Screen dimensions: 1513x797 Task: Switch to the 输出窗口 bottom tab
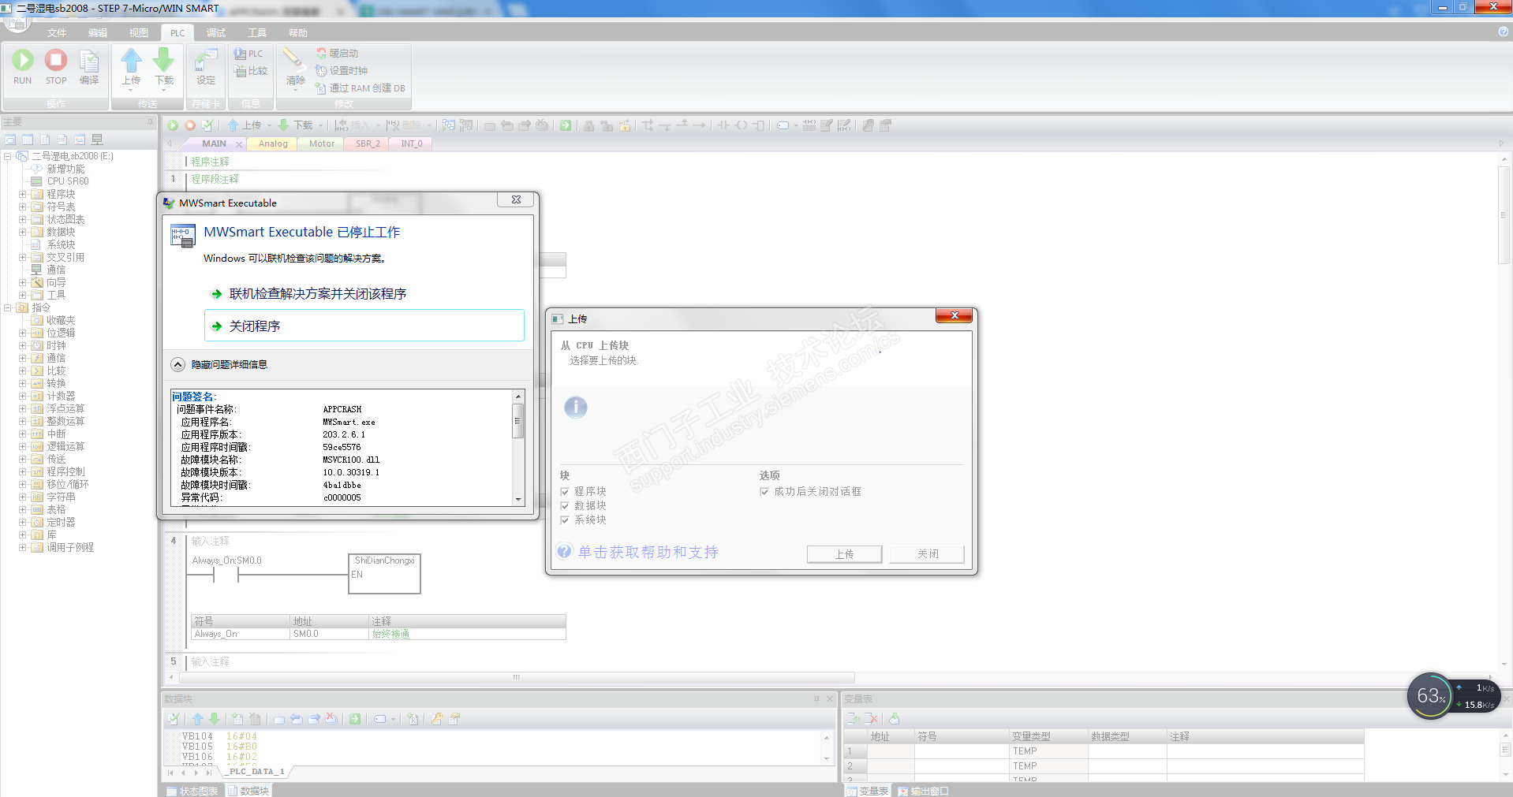(923, 791)
